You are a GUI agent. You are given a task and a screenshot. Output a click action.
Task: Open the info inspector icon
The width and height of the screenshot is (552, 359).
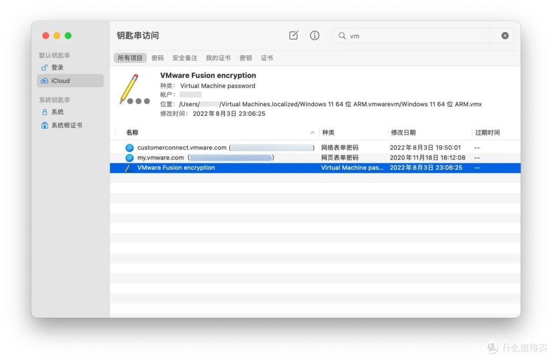(314, 36)
